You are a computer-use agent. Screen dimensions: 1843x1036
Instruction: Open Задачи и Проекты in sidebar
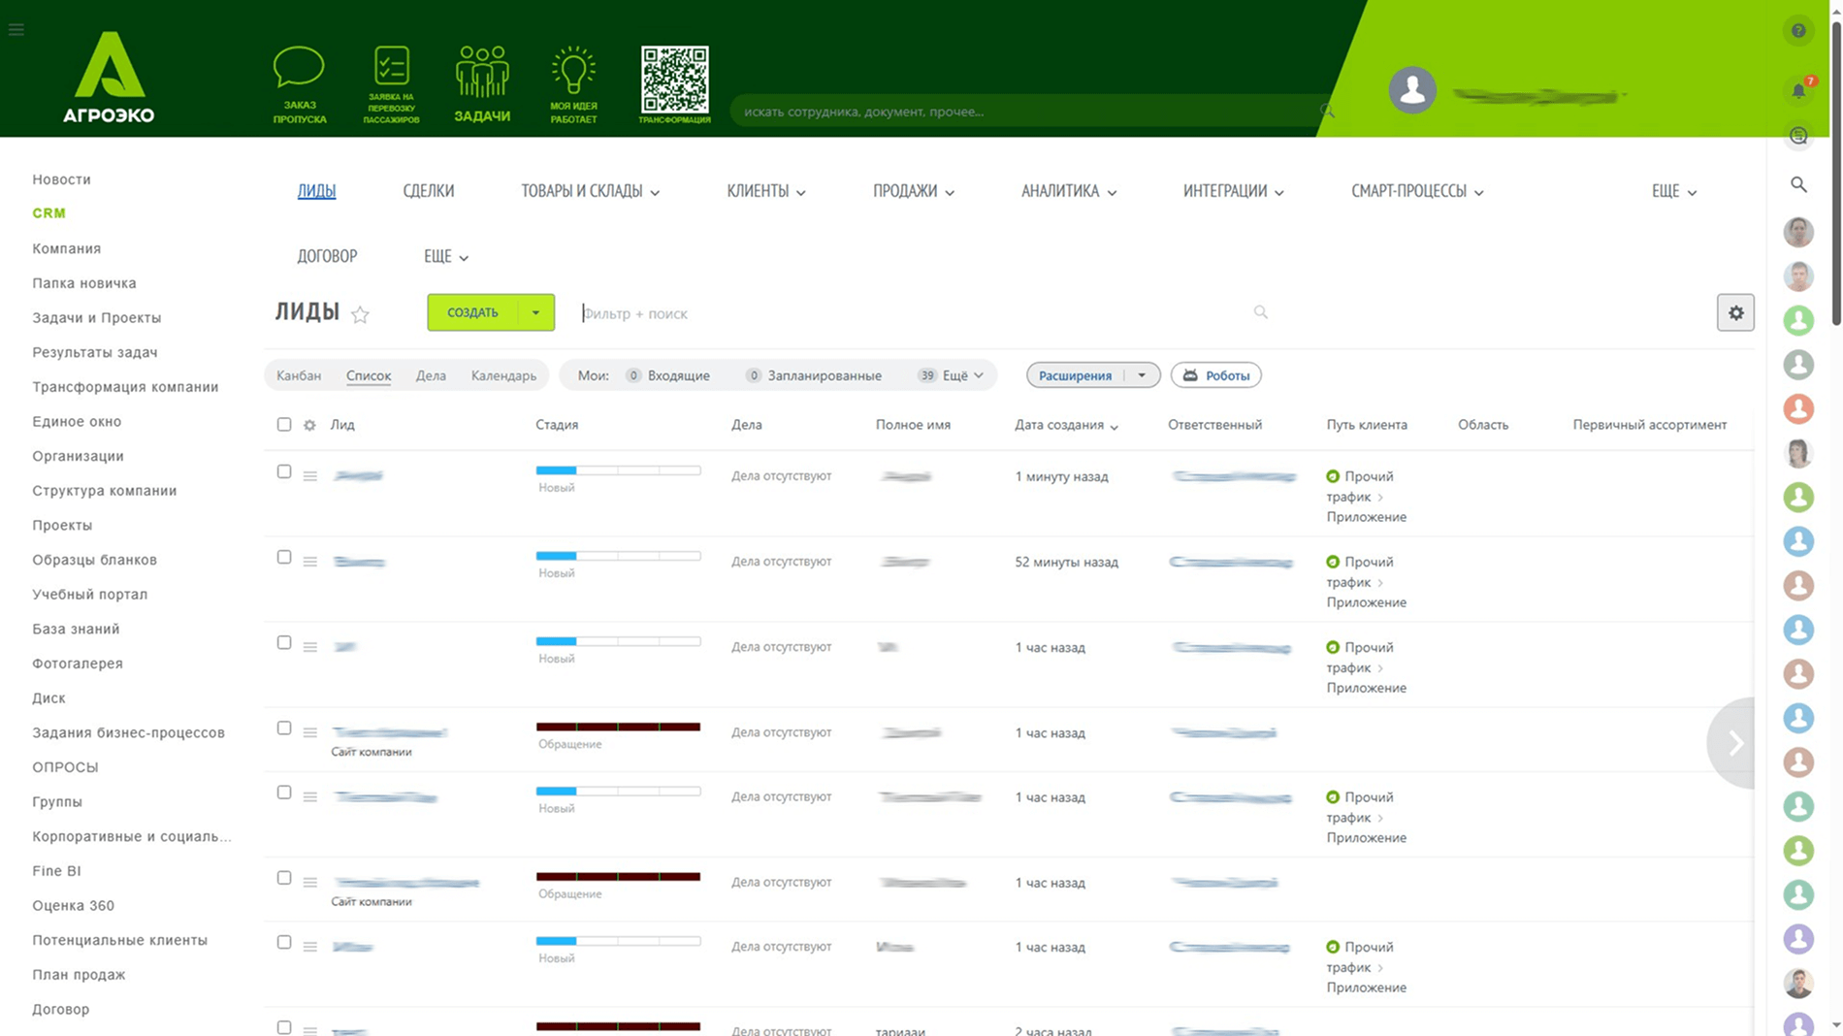tap(97, 318)
